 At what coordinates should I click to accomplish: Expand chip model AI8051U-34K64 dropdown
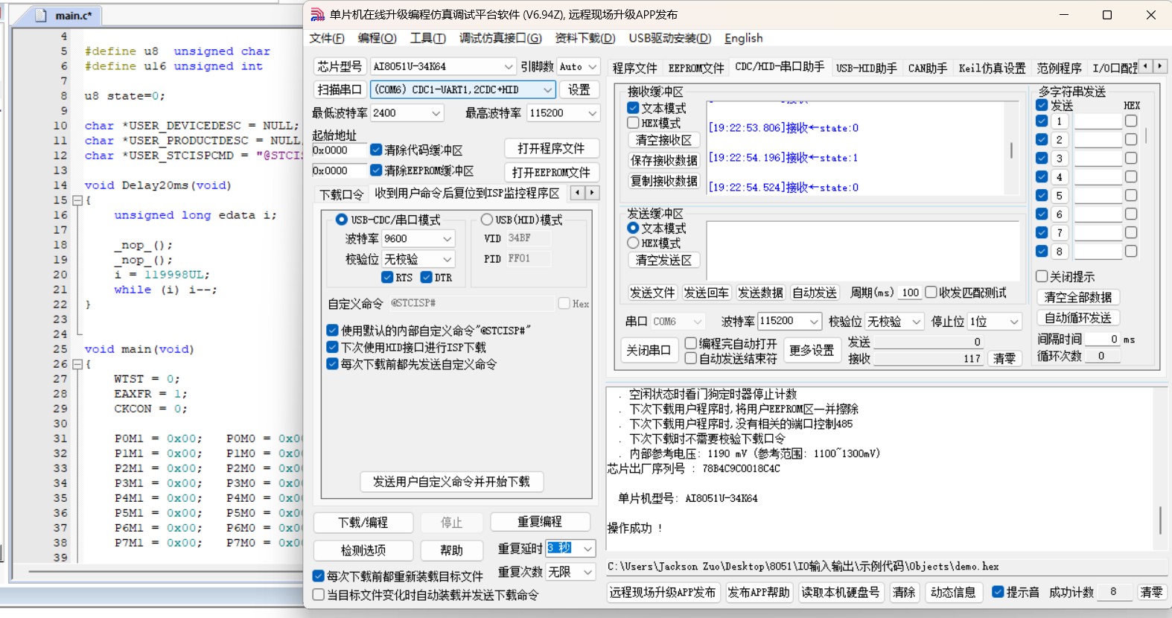pyautogui.click(x=509, y=66)
